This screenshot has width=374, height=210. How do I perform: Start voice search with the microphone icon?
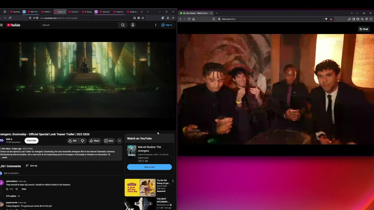[133, 25]
